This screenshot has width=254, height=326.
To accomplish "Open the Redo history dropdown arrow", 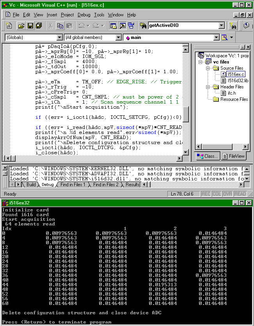I will [103, 26].
